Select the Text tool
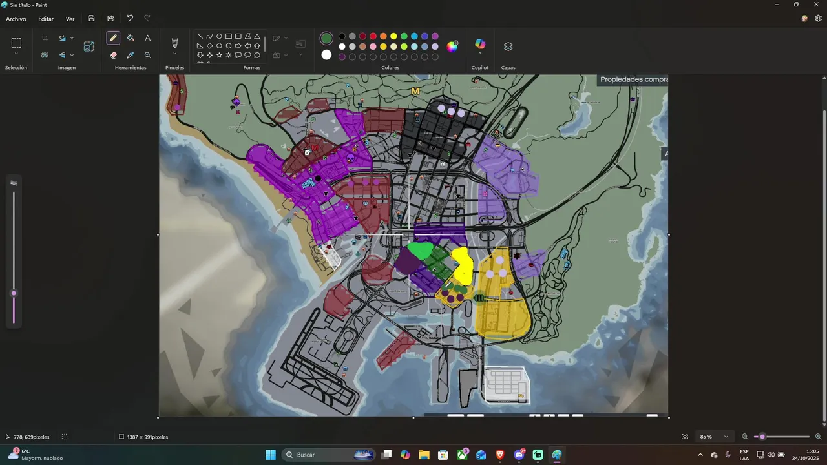The image size is (827, 465). [x=147, y=38]
